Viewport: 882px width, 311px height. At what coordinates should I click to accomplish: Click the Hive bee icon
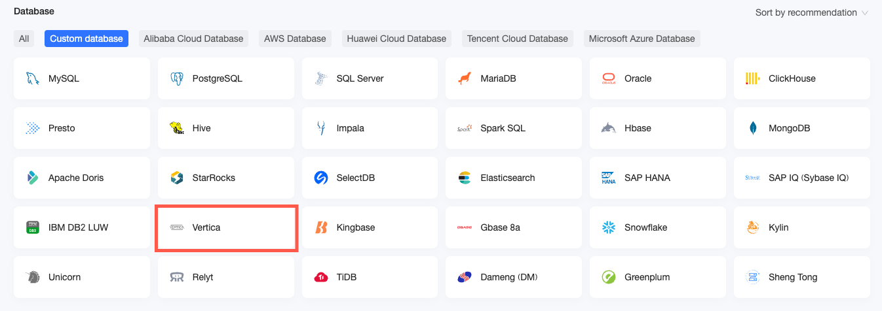pos(176,128)
